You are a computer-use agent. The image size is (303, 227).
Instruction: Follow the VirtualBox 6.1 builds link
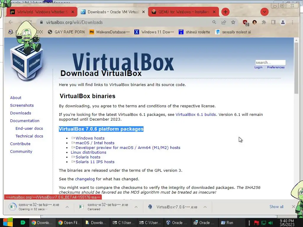coord(196,114)
